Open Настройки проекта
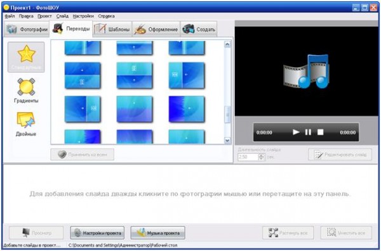The image size is (381, 251). 97,233
